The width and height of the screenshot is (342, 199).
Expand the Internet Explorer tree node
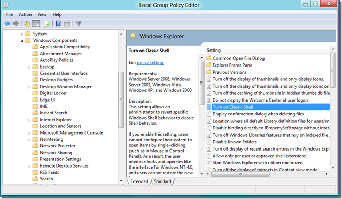tap(29, 120)
